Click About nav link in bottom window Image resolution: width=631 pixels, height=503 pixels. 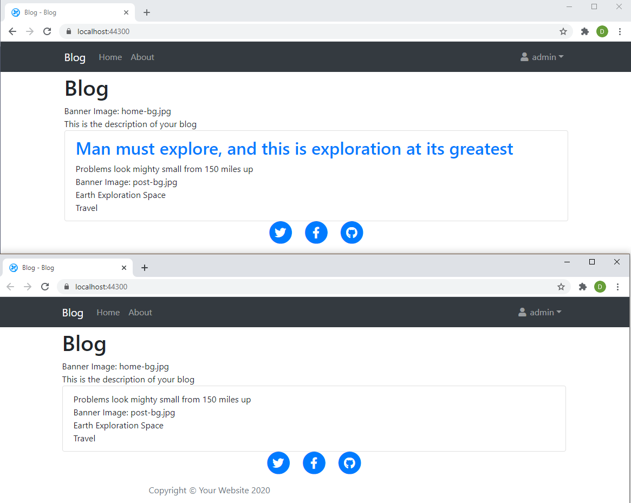[x=140, y=312]
